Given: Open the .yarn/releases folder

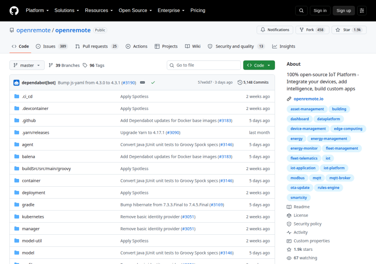Looking at the screenshot, I should tap(36, 132).
